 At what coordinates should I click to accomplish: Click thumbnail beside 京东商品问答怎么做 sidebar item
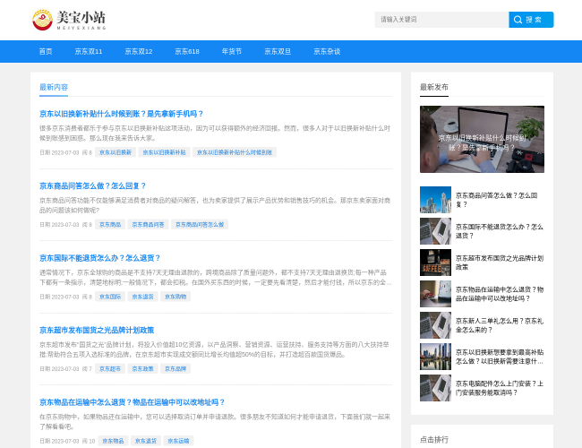point(435,200)
